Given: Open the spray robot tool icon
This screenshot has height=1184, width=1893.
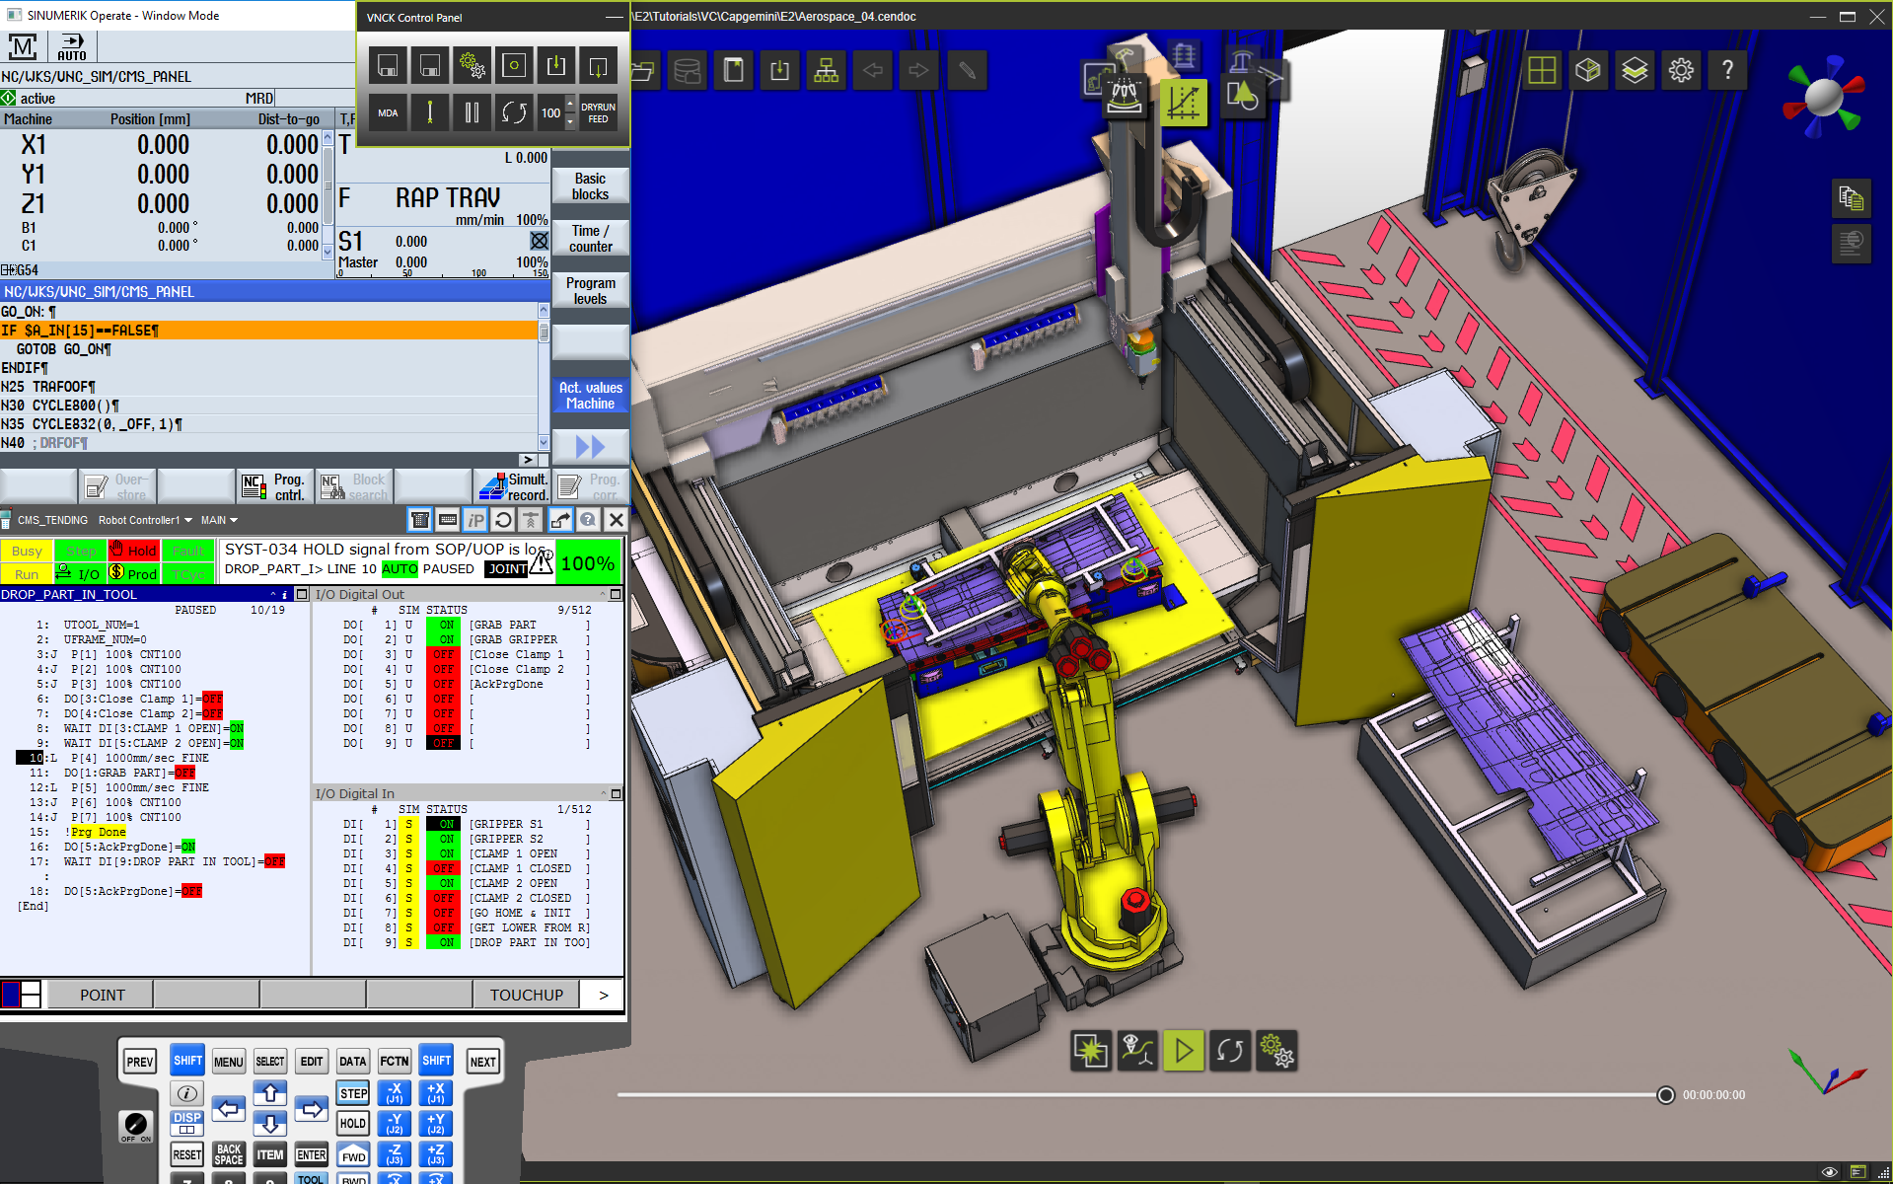Looking at the screenshot, I should [1124, 96].
